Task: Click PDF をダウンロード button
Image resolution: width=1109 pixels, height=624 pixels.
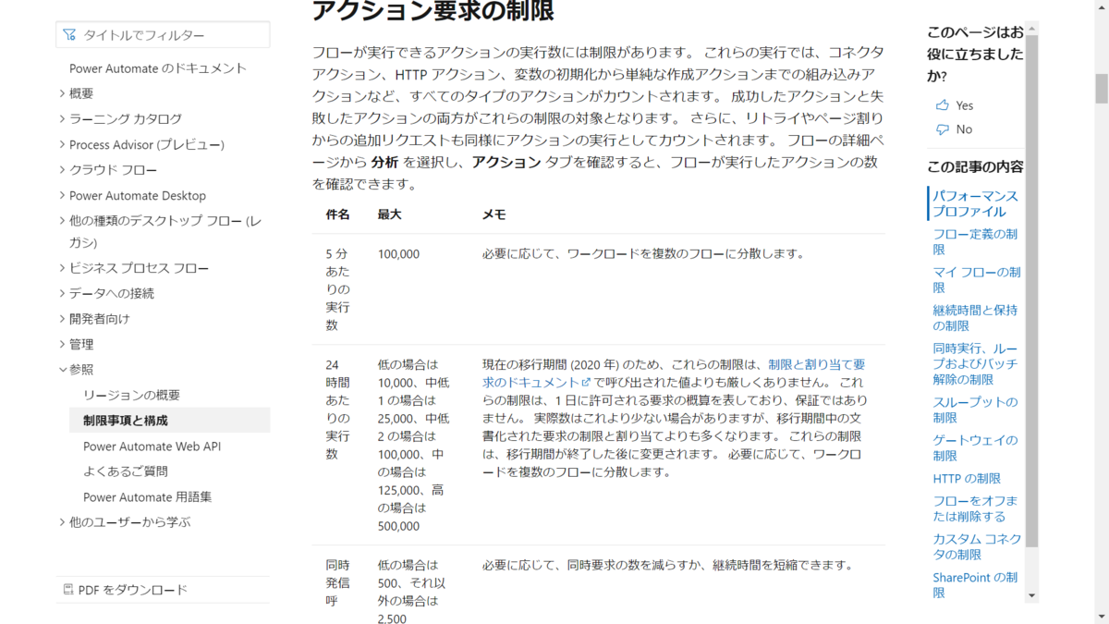Action: [x=125, y=590]
